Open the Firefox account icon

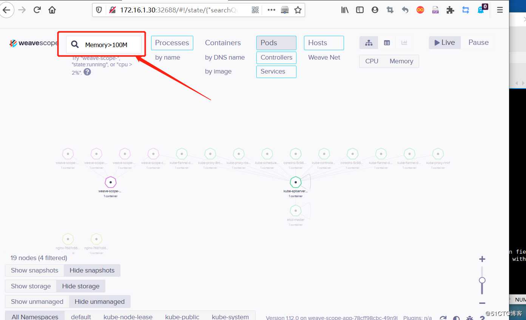(375, 10)
